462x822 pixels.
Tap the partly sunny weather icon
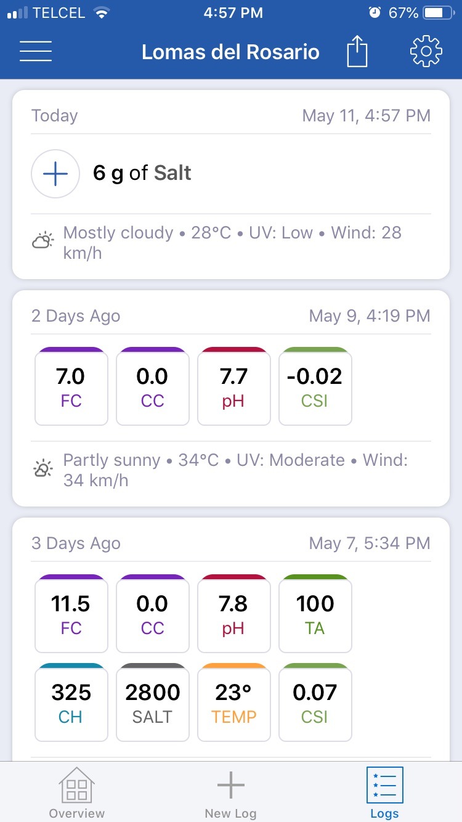point(43,469)
